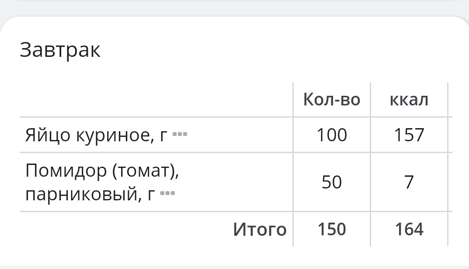This screenshot has height=269, width=469.
Task: Select the tomato quantity cell showing 50
Action: [331, 182]
